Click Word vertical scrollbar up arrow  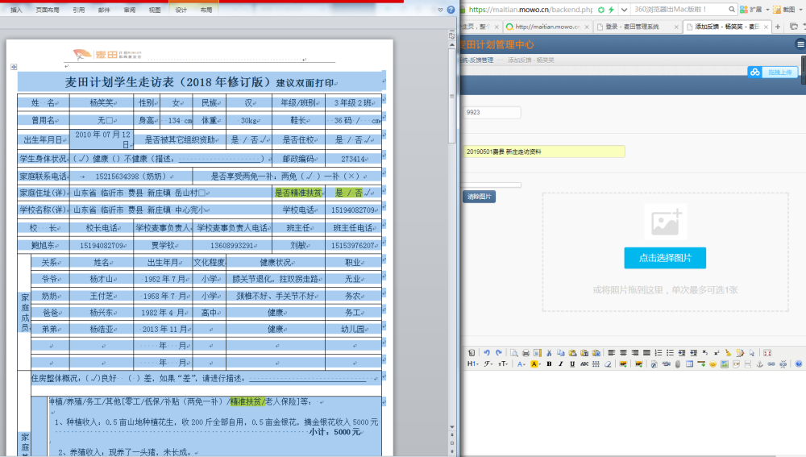(x=452, y=44)
